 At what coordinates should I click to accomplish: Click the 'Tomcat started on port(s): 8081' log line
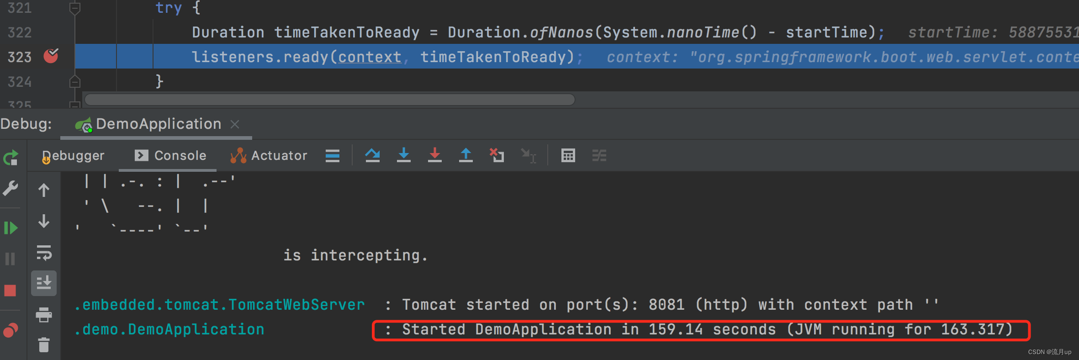pos(670,305)
